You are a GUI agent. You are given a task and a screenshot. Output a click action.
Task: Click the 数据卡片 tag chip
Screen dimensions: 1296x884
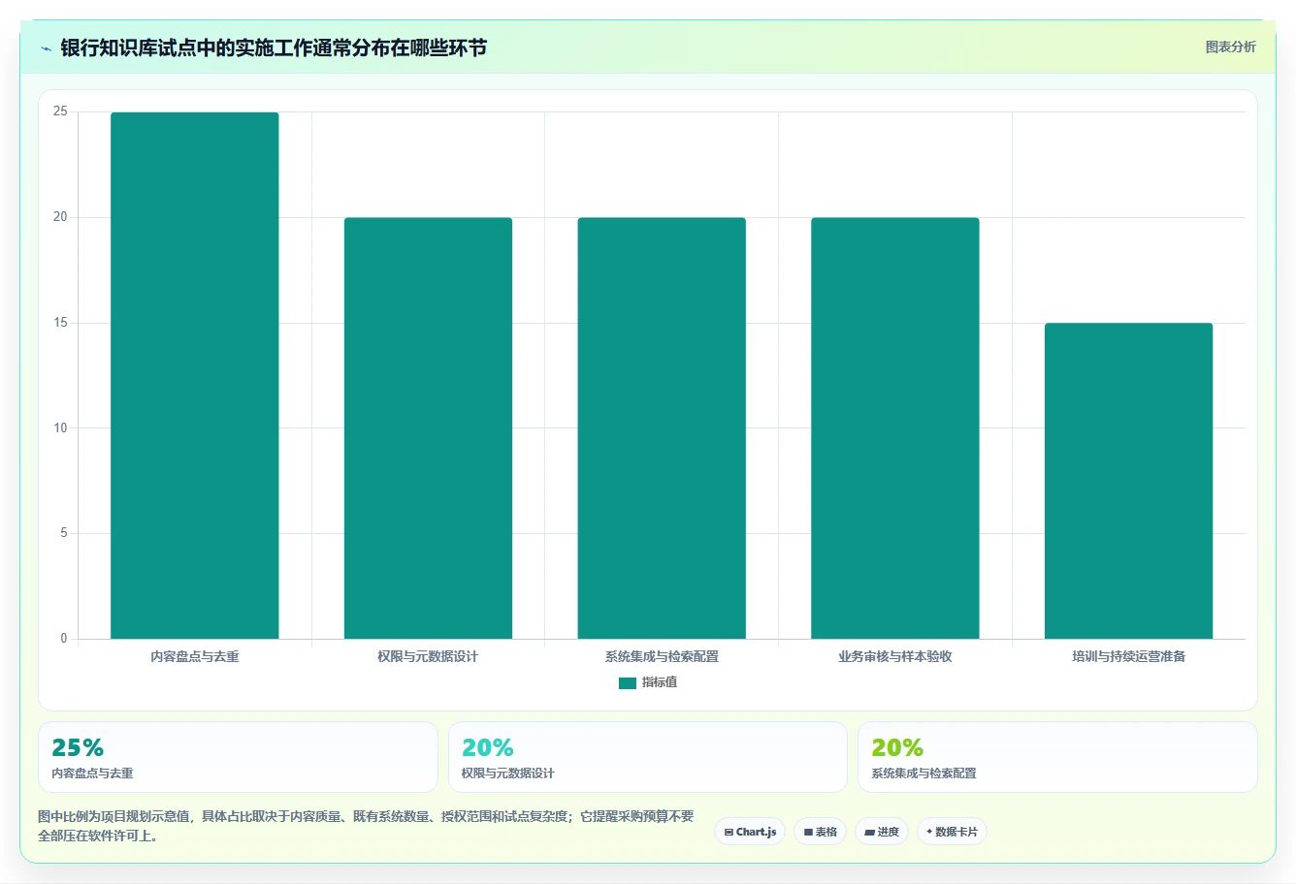pos(952,832)
